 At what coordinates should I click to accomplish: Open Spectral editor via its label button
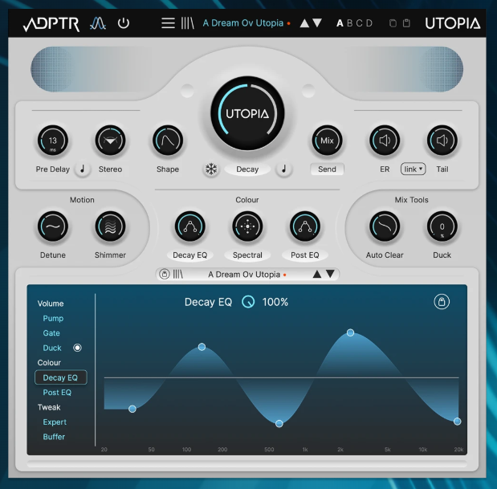(x=247, y=255)
